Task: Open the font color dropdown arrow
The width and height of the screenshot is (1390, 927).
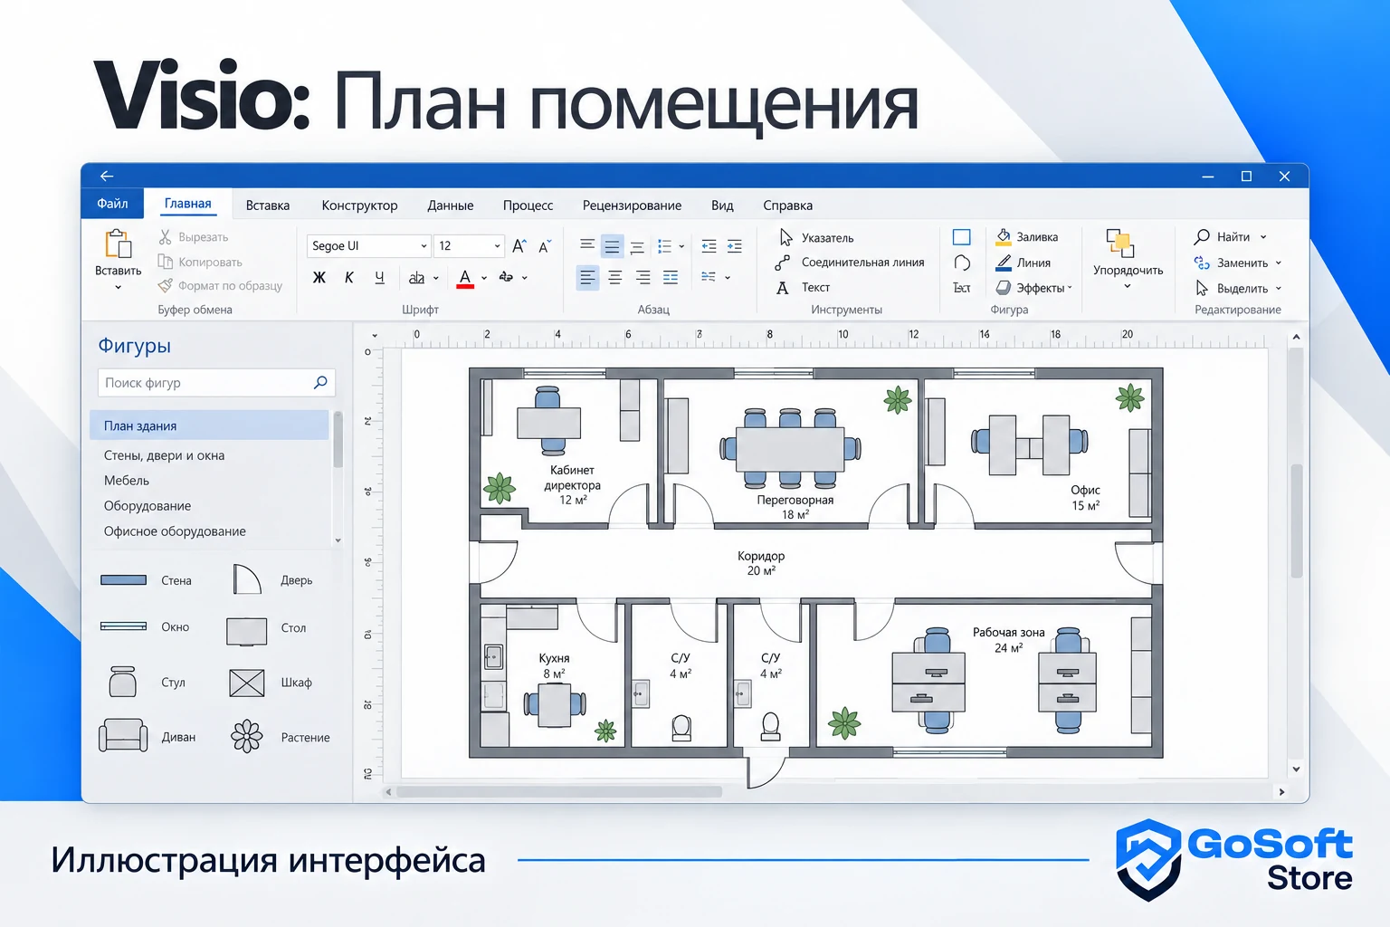Action: (484, 279)
